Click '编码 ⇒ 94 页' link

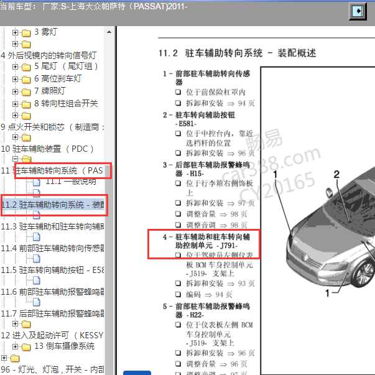209,295
